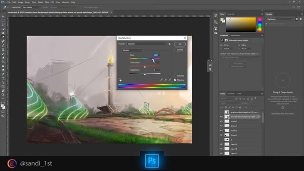This screenshot has height=171, width=304.
Task: Confirm Hue/Saturation with OK button
Action: pos(180,44)
